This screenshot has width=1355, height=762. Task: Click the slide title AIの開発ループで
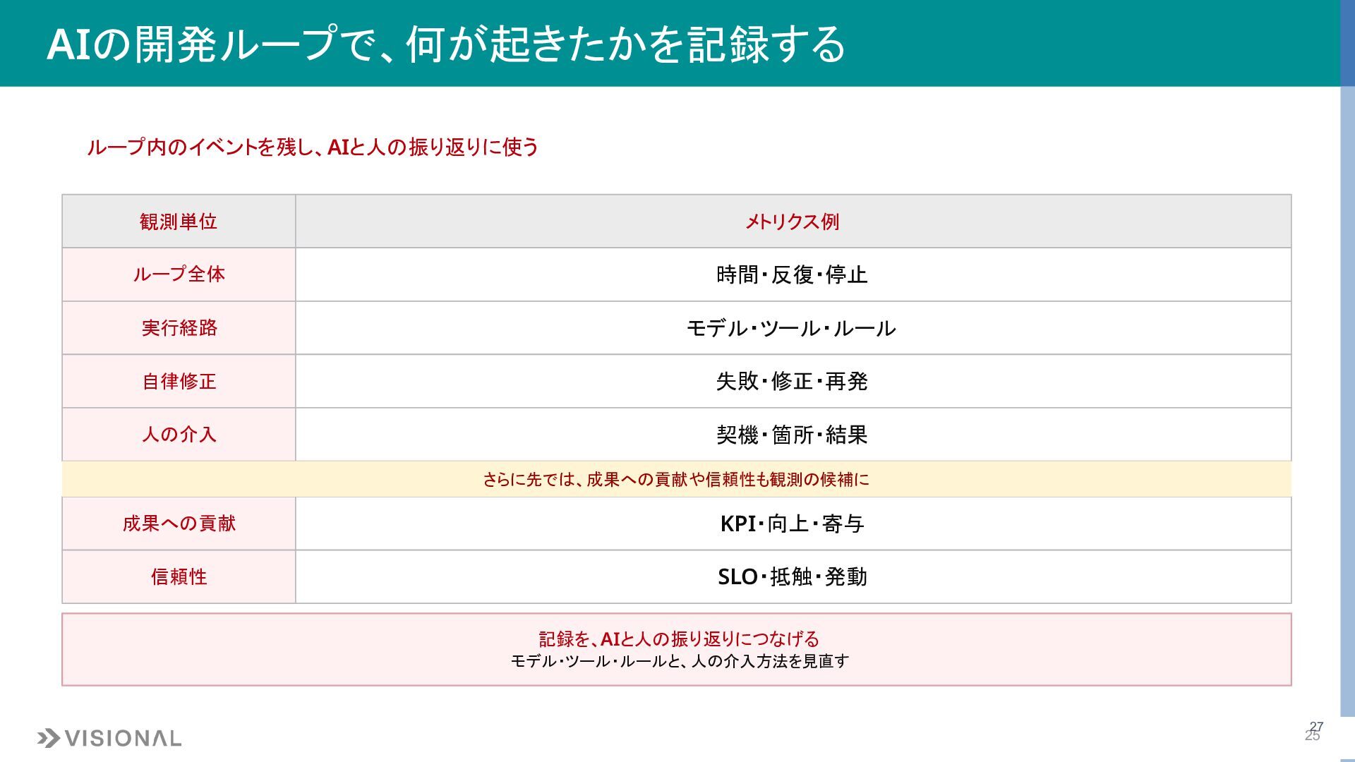pos(446,44)
